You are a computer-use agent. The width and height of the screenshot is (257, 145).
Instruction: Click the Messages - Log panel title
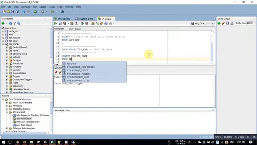click(x=62, y=110)
